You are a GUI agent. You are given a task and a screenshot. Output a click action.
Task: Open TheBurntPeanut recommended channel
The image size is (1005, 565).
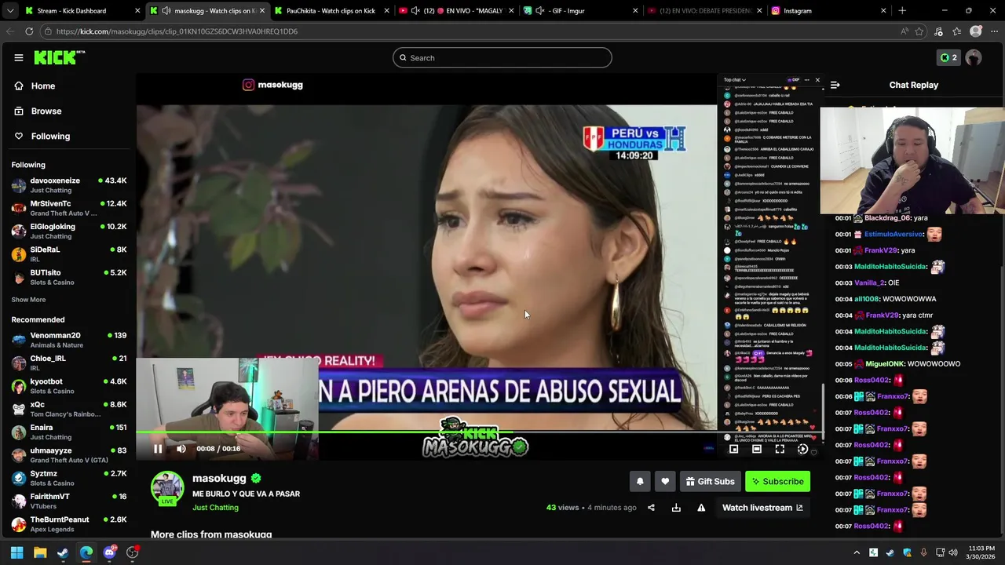point(69,524)
